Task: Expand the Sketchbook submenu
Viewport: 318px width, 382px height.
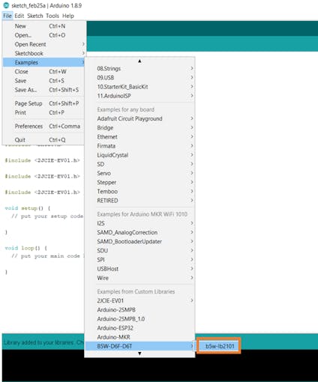Action: (43, 53)
